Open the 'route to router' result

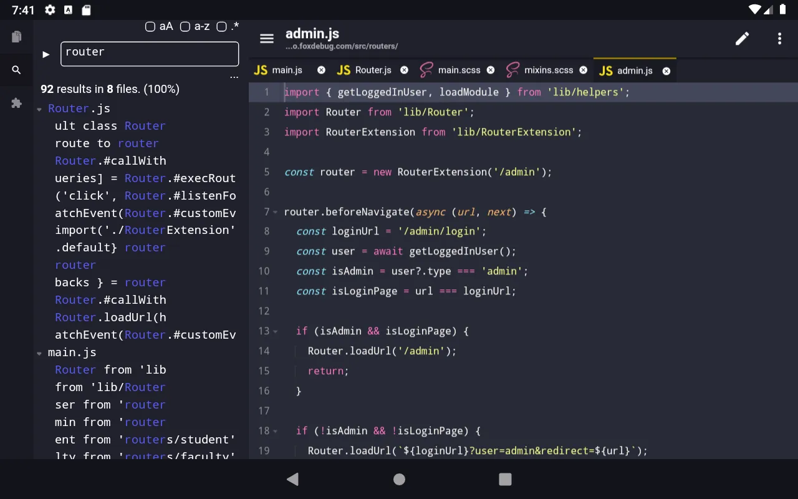107,143
